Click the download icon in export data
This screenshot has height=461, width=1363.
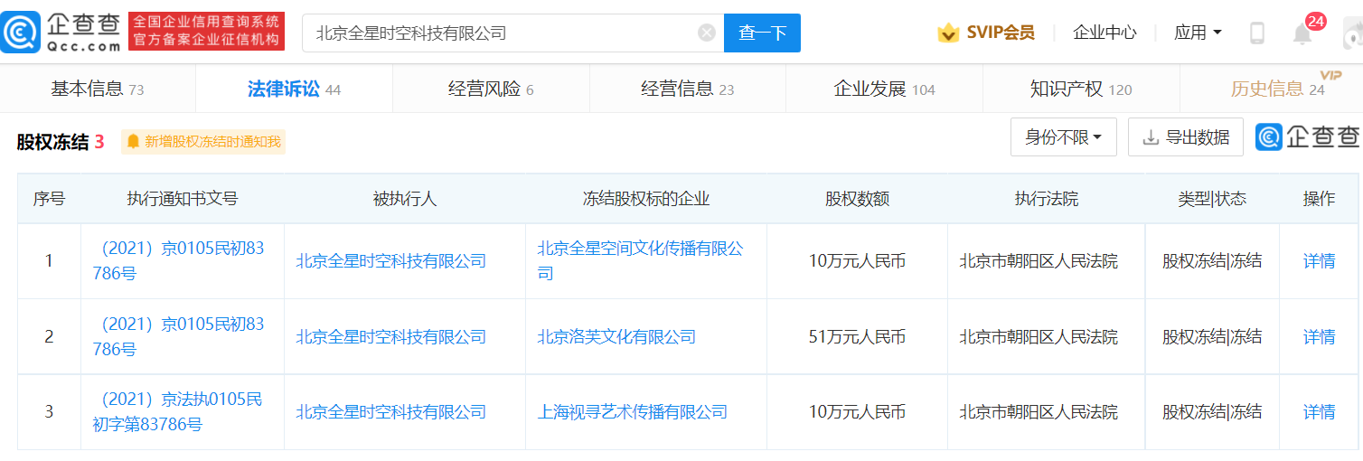1151,137
